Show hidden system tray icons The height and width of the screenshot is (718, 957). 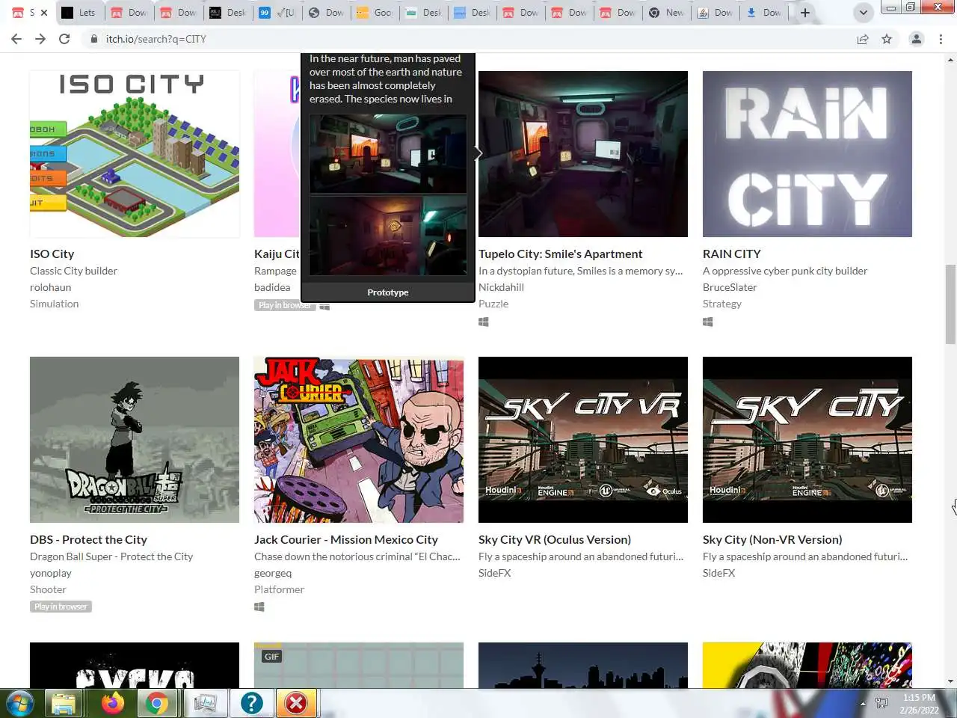click(x=863, y=704)
